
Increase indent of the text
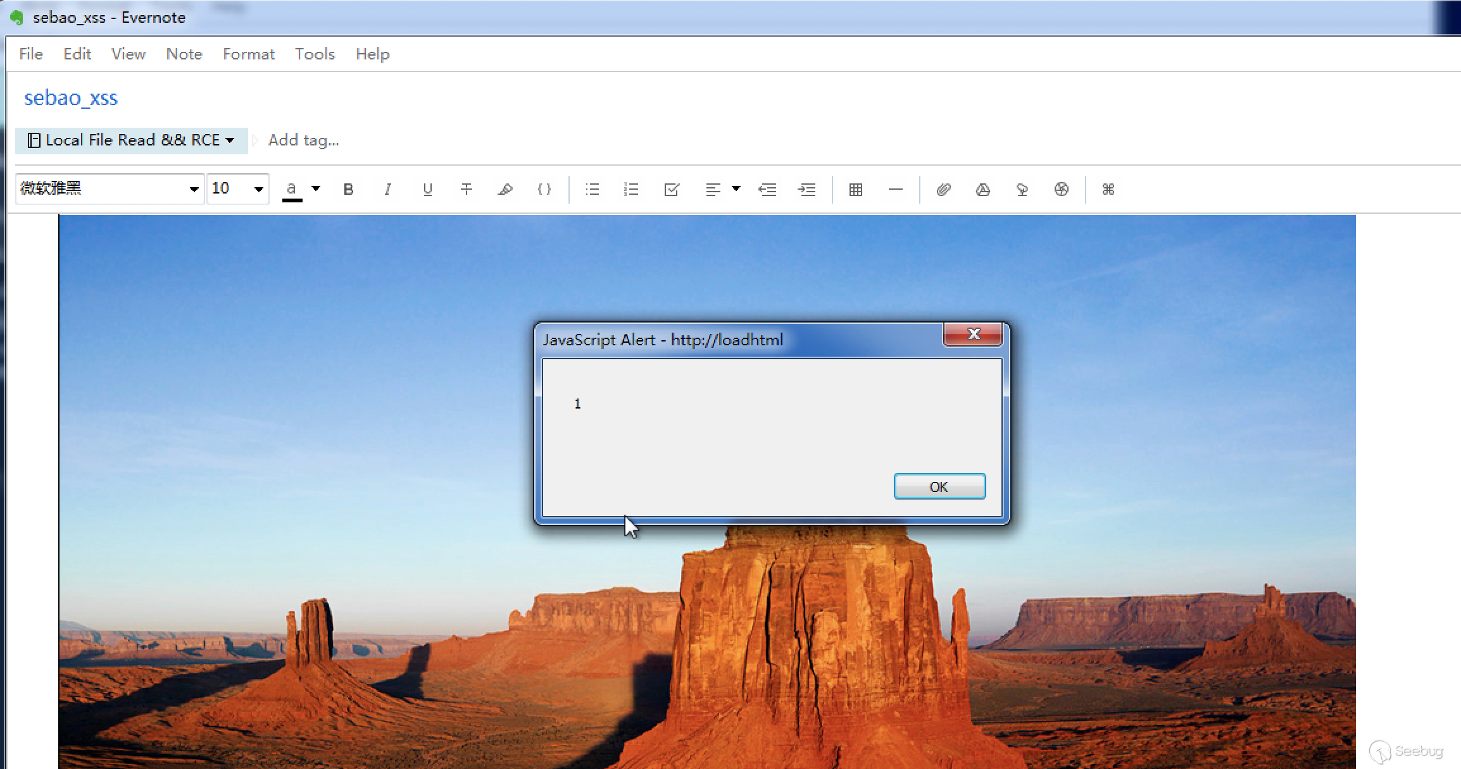click(806, 189)
